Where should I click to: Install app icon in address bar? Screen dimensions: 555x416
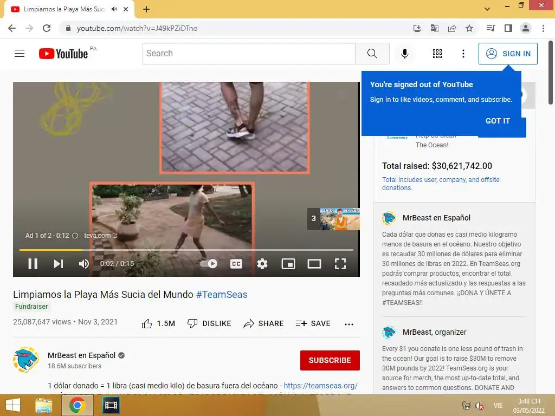(x=417, y=28)
